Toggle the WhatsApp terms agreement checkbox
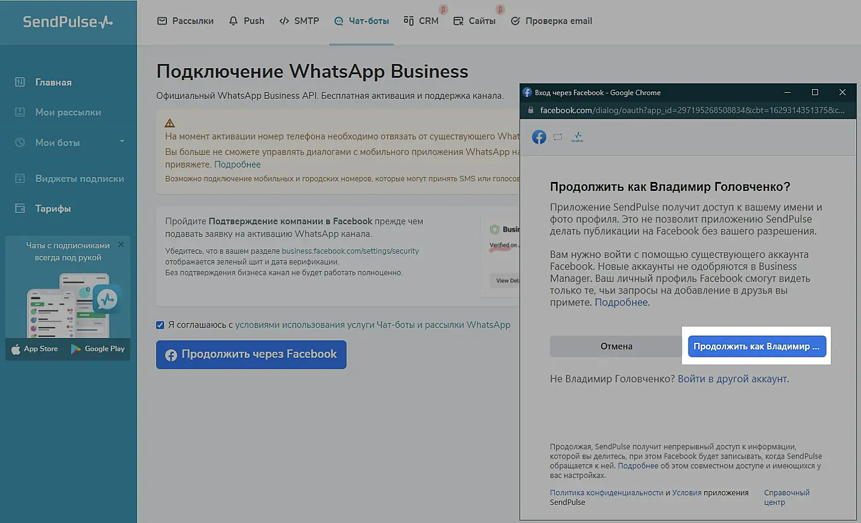This screenshot has width=861, height=523. [160, 325]
